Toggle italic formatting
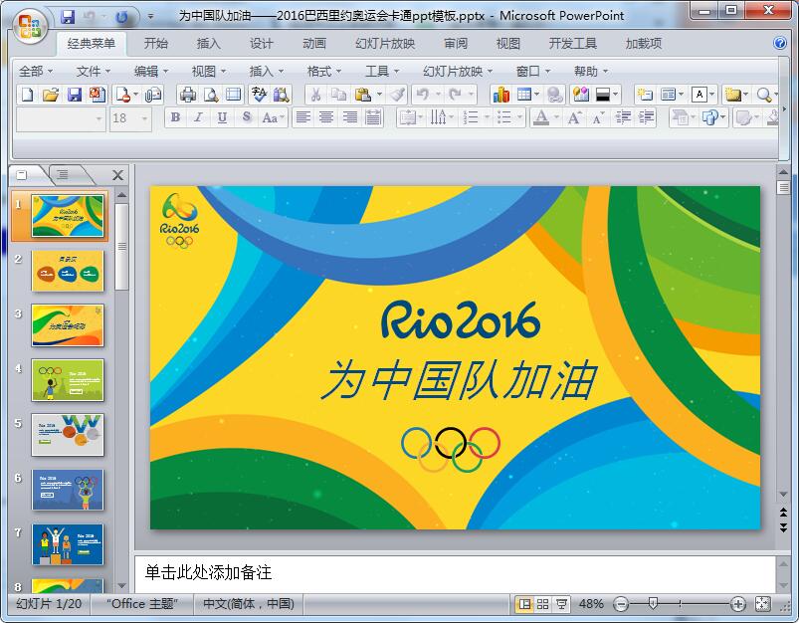This screenshot has width=799, height=623. pos(198,118)
